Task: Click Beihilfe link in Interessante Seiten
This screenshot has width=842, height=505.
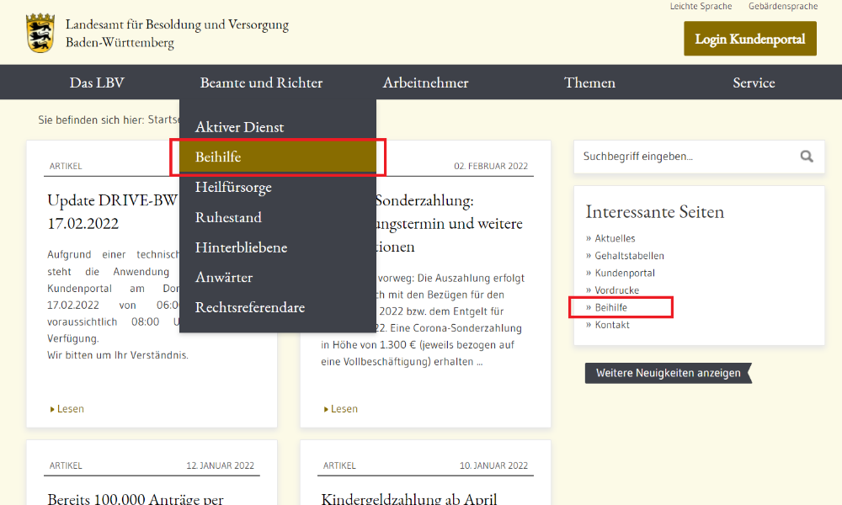Action: 610,308
